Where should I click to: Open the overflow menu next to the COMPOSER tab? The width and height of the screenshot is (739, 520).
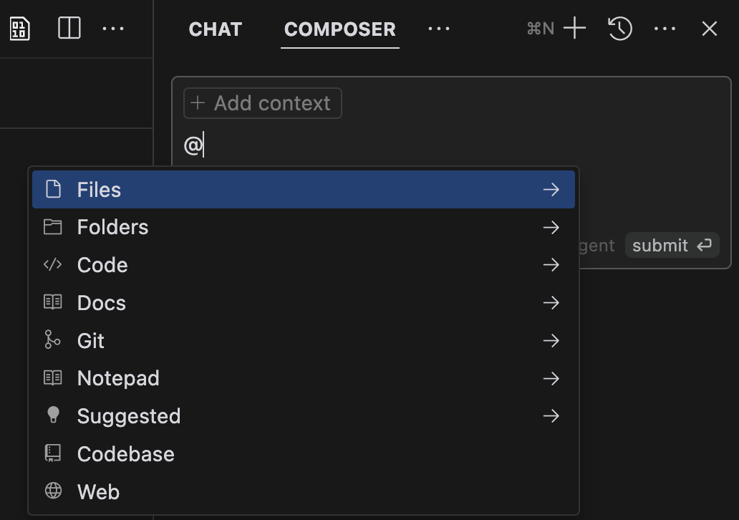click(439, 29)
